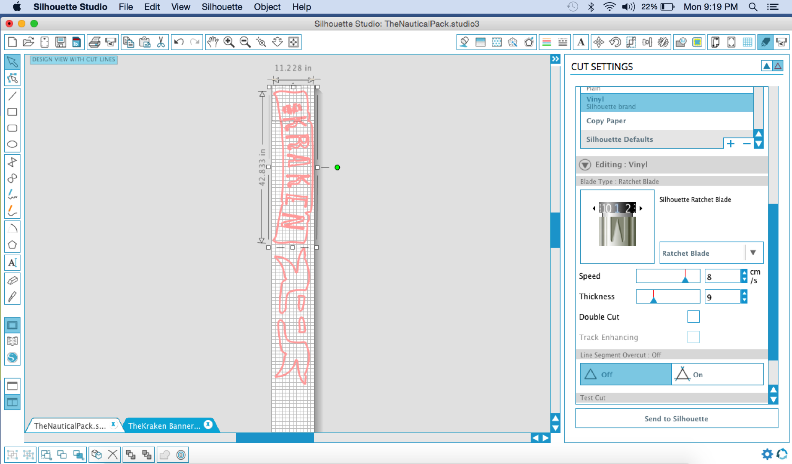
Task: Select Silhouette Defaults material
Action: (652, 139)
